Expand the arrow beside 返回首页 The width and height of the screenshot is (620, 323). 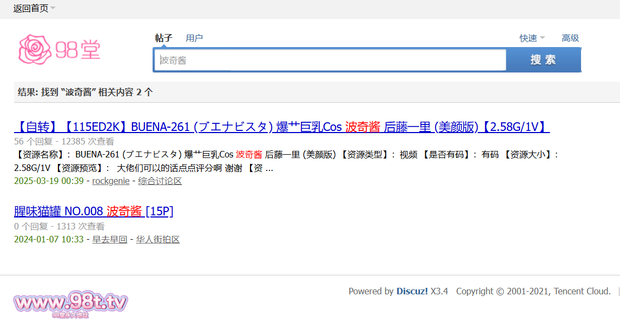pyautogui.click(x=53, y=8)
